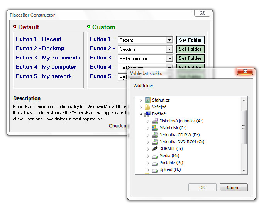The image size is (264, 205).
Task: Expand Jednotka DVD-ROM (G:) node
Action: [x=148, y=142]
